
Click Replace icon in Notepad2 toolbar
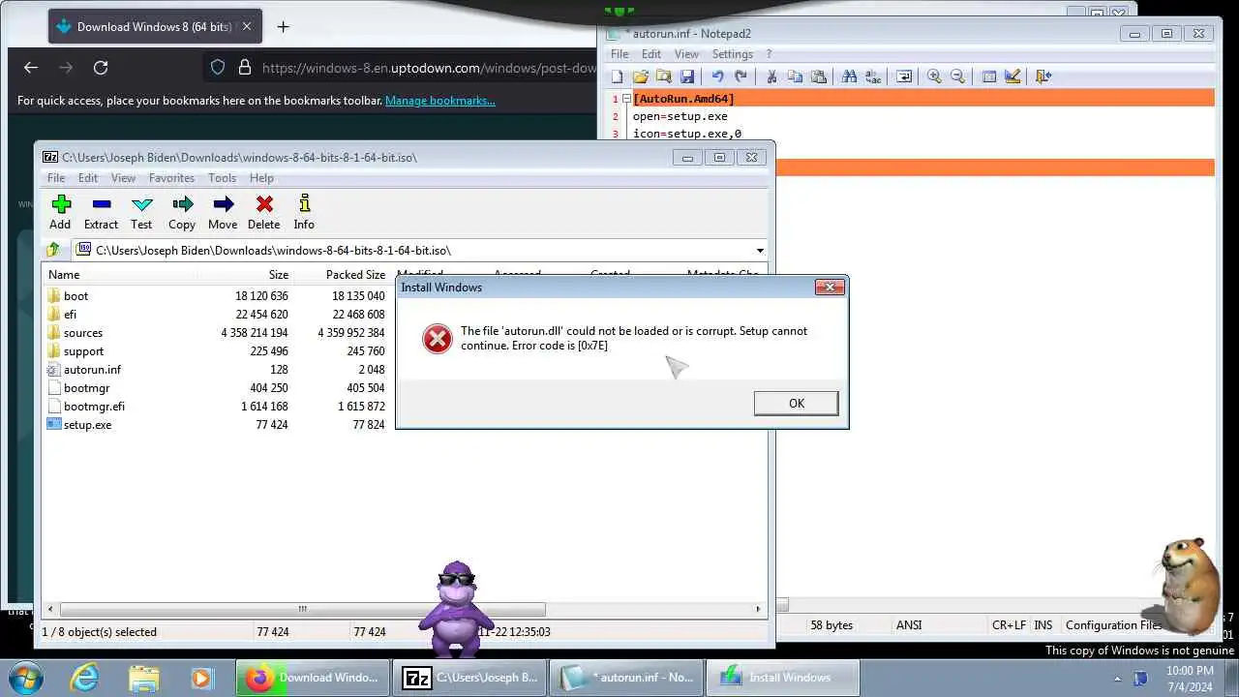[x=872, y=76]
